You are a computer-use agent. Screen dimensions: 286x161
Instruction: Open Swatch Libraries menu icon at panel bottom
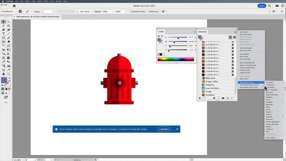[200, 98]
